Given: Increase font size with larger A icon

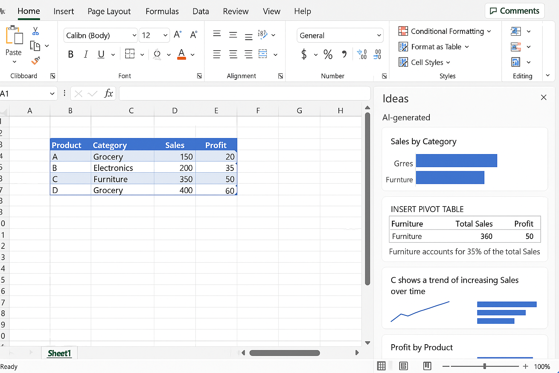Looking at the screenshot, I should 178,35.
